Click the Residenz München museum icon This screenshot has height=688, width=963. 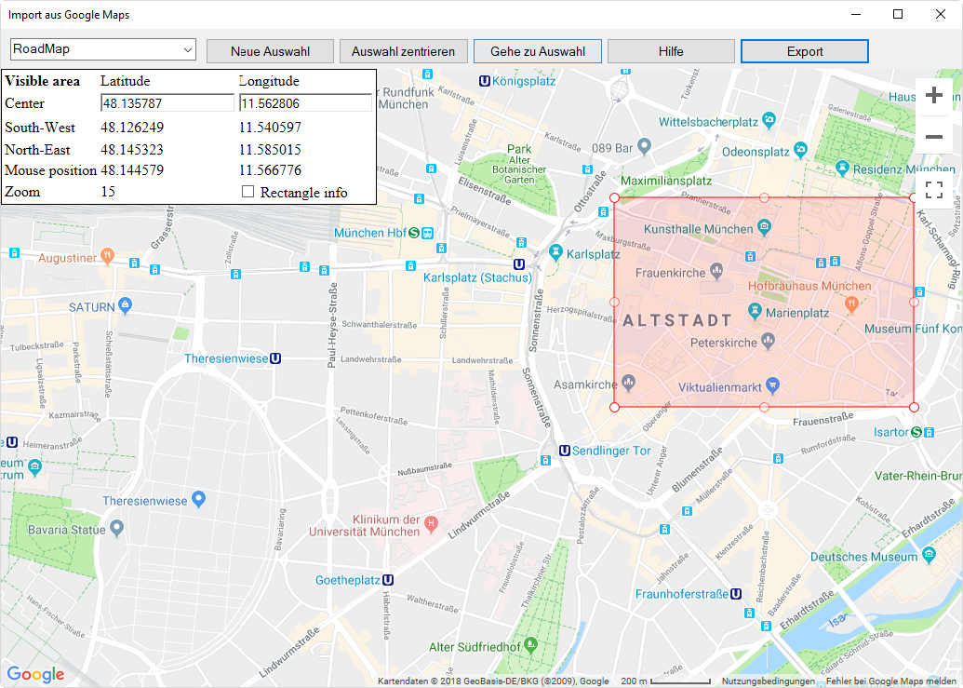843,167
